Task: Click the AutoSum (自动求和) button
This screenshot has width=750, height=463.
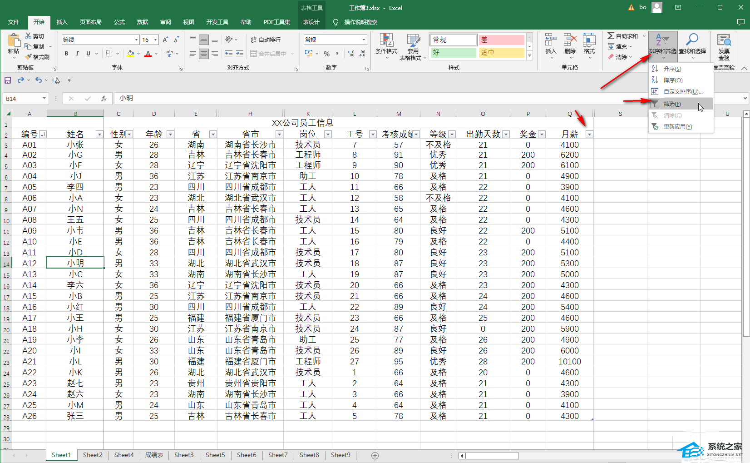Action: click(x=623, y=36)
